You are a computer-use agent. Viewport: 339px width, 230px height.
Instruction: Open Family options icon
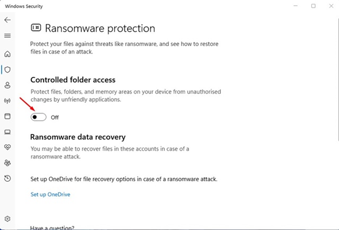point(7,163)
